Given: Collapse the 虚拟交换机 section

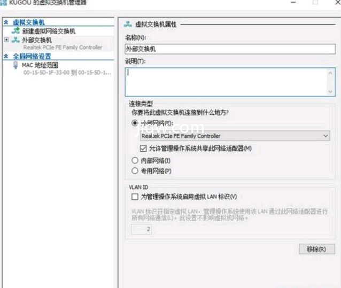Looking at the screenshot, I should (6, 22).
